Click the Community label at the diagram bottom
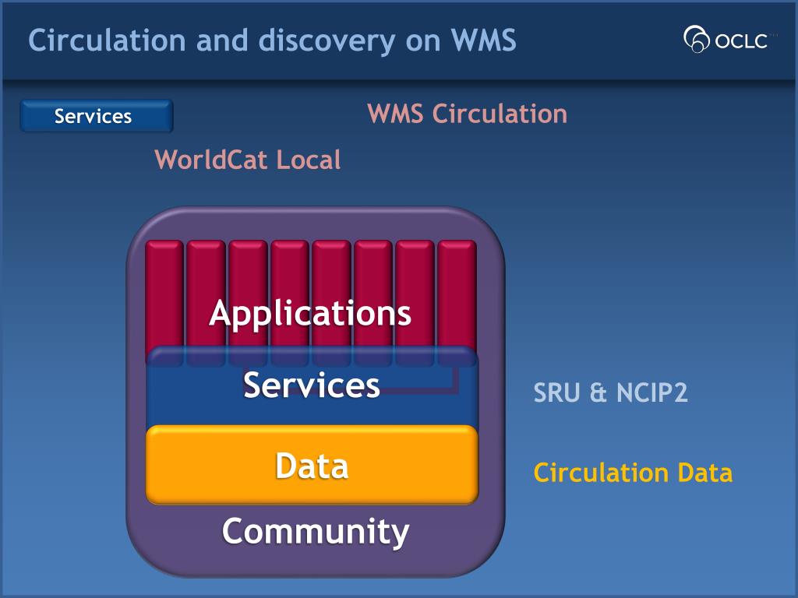The height and width of the screenshot is (598, 798). point(316,532)
